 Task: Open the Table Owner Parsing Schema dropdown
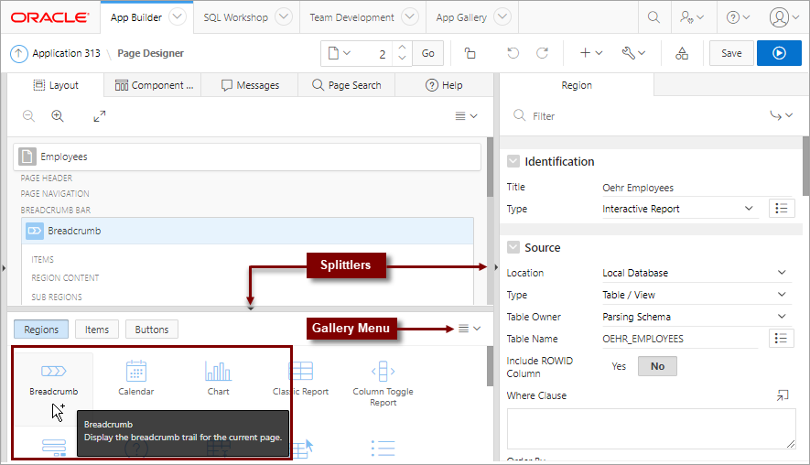(697, 317)
